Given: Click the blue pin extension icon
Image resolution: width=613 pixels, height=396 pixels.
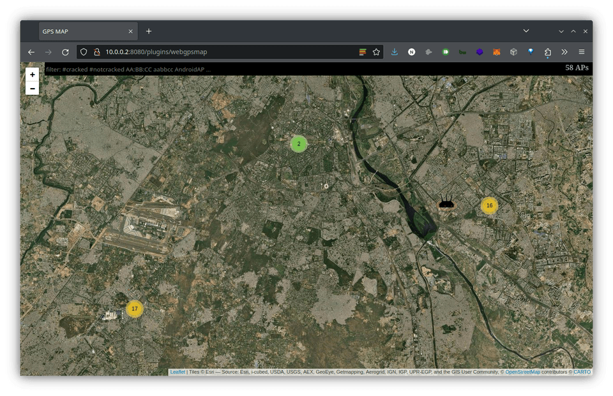Looking at the screenshot, I should coord(531,52).
